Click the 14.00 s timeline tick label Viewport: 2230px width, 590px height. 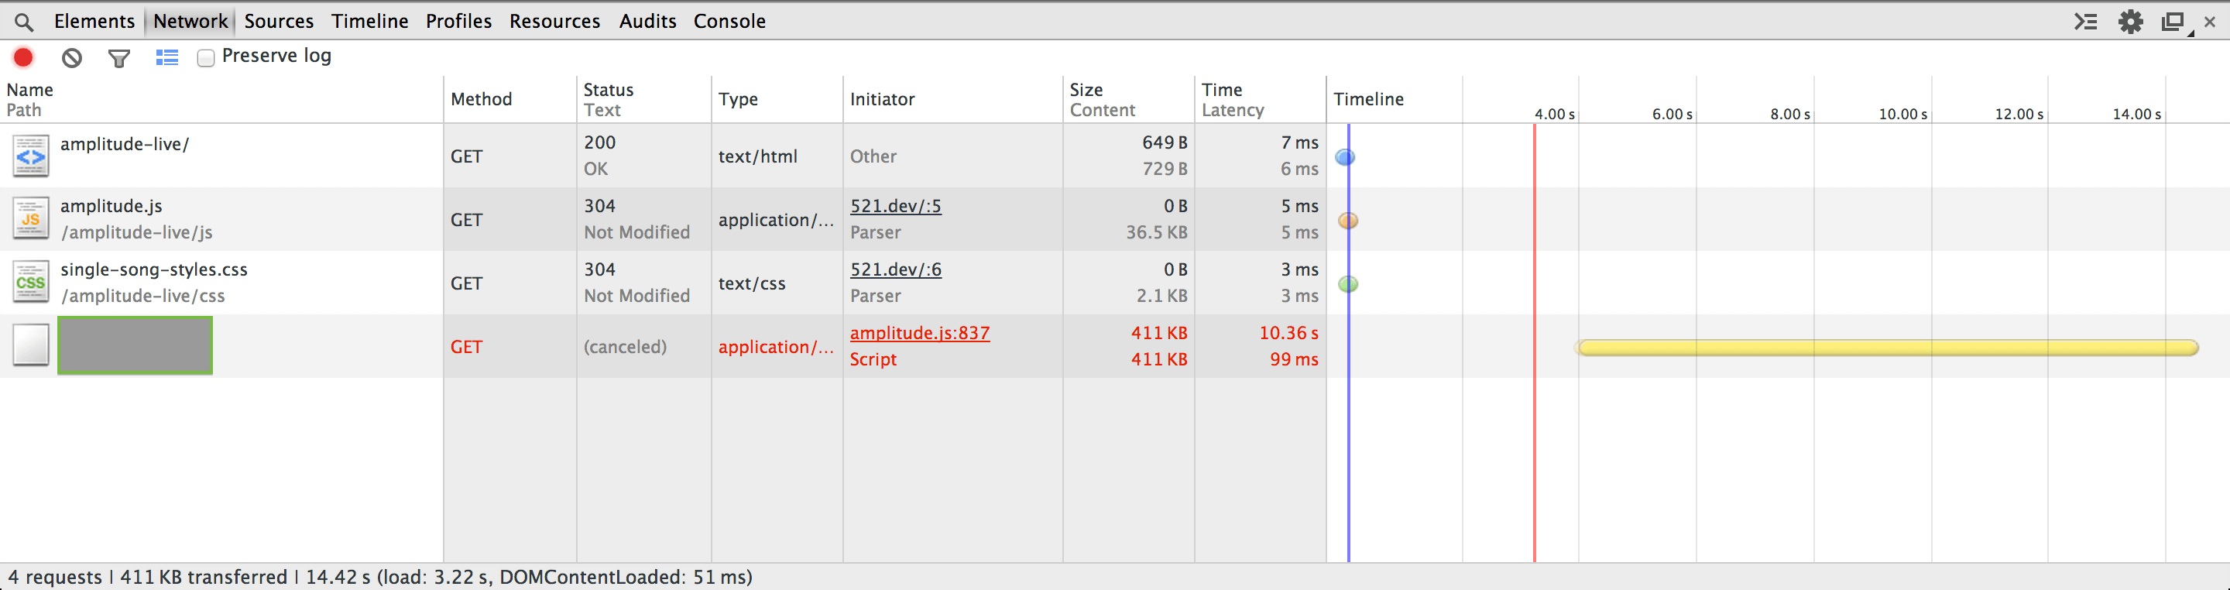click(2136, 114)
